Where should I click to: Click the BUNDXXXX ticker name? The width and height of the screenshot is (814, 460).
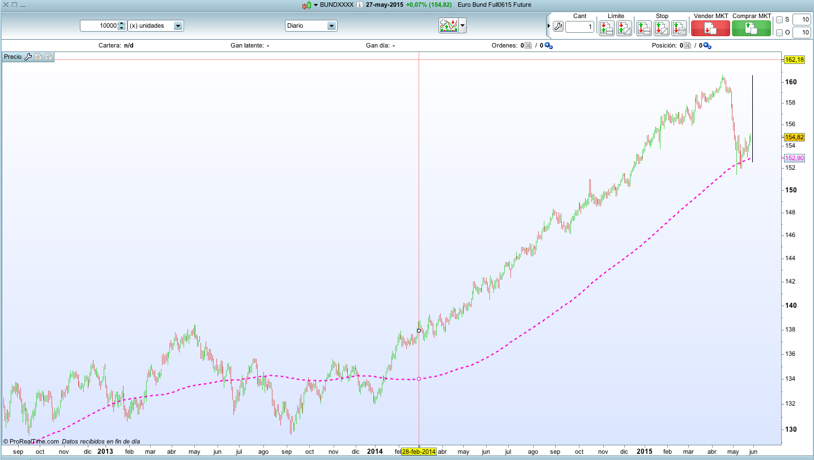(336, 5)
